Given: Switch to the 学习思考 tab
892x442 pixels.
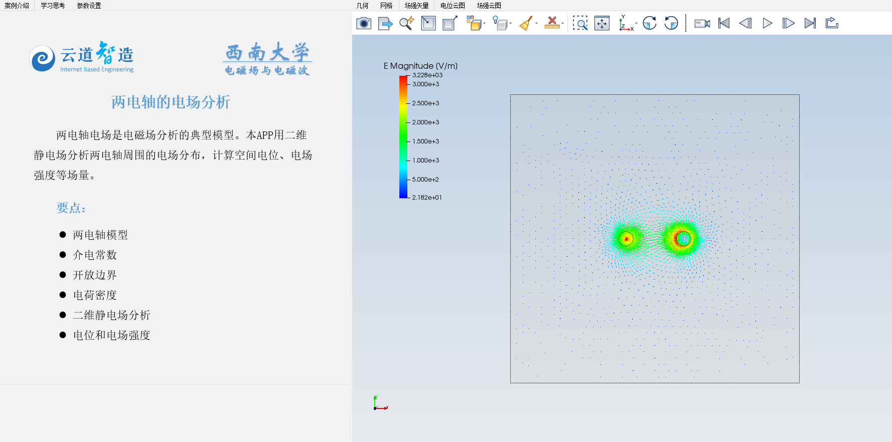Looking at the screenshot, I should pos(53,6).
